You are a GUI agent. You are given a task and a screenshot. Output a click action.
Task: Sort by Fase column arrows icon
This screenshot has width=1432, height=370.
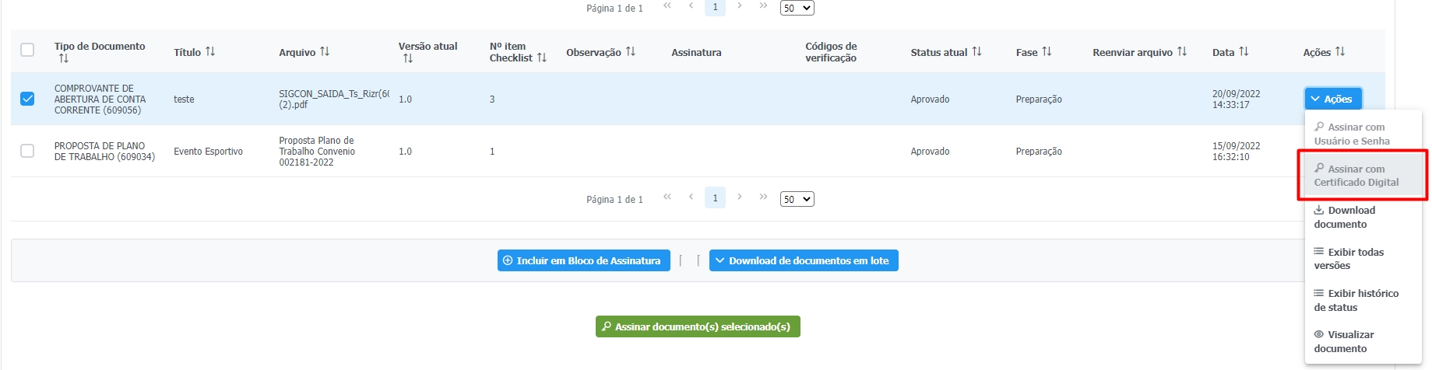pyautogui.click(x=1047, y=52)
